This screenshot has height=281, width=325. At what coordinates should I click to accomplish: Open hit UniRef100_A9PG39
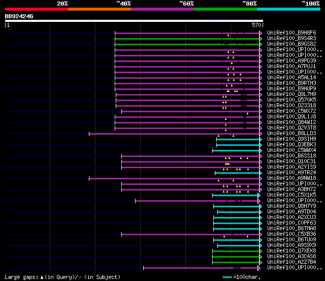[x=291, y=60]
